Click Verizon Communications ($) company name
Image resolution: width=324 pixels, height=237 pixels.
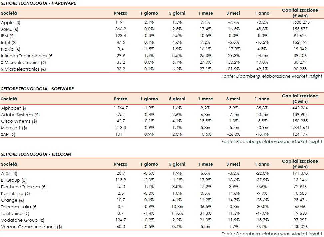click(31, 227)
